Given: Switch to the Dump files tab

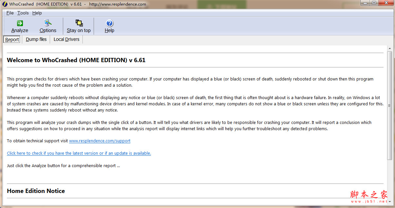Looking at the screenshot, I should point(36,39).
